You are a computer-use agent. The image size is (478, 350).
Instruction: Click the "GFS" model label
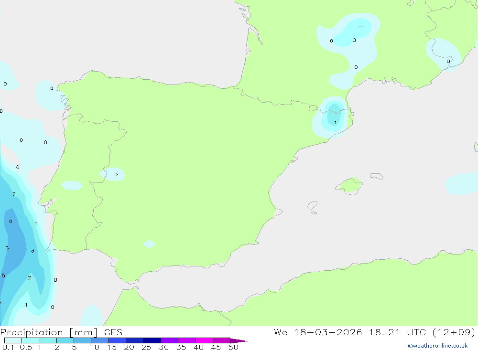point(113,332)
